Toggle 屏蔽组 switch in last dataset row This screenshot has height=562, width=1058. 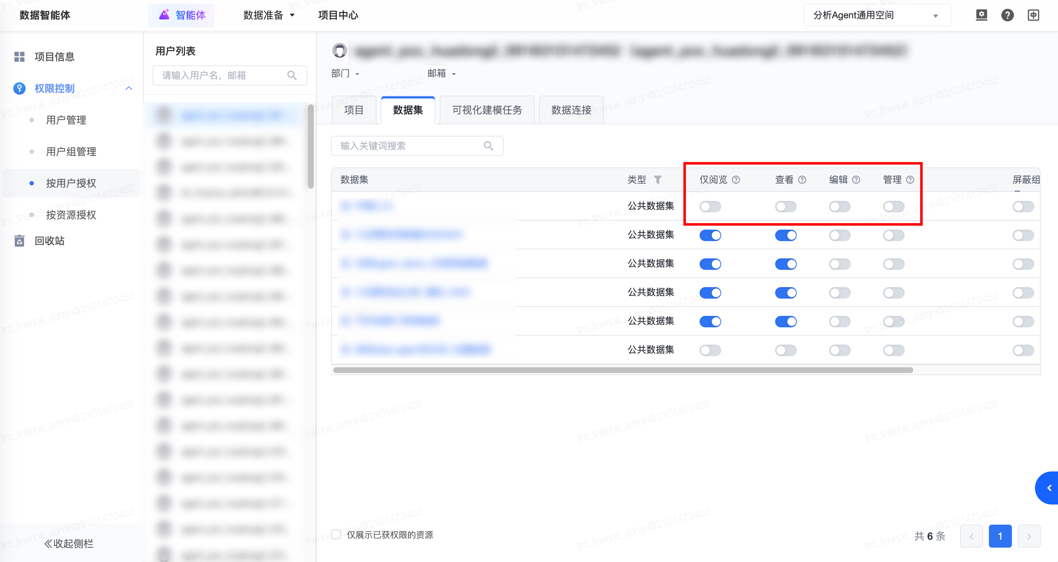(1023, 350)
